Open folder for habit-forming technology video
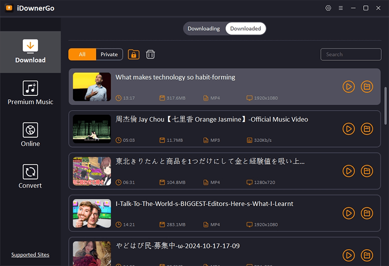 coord(367,87)
